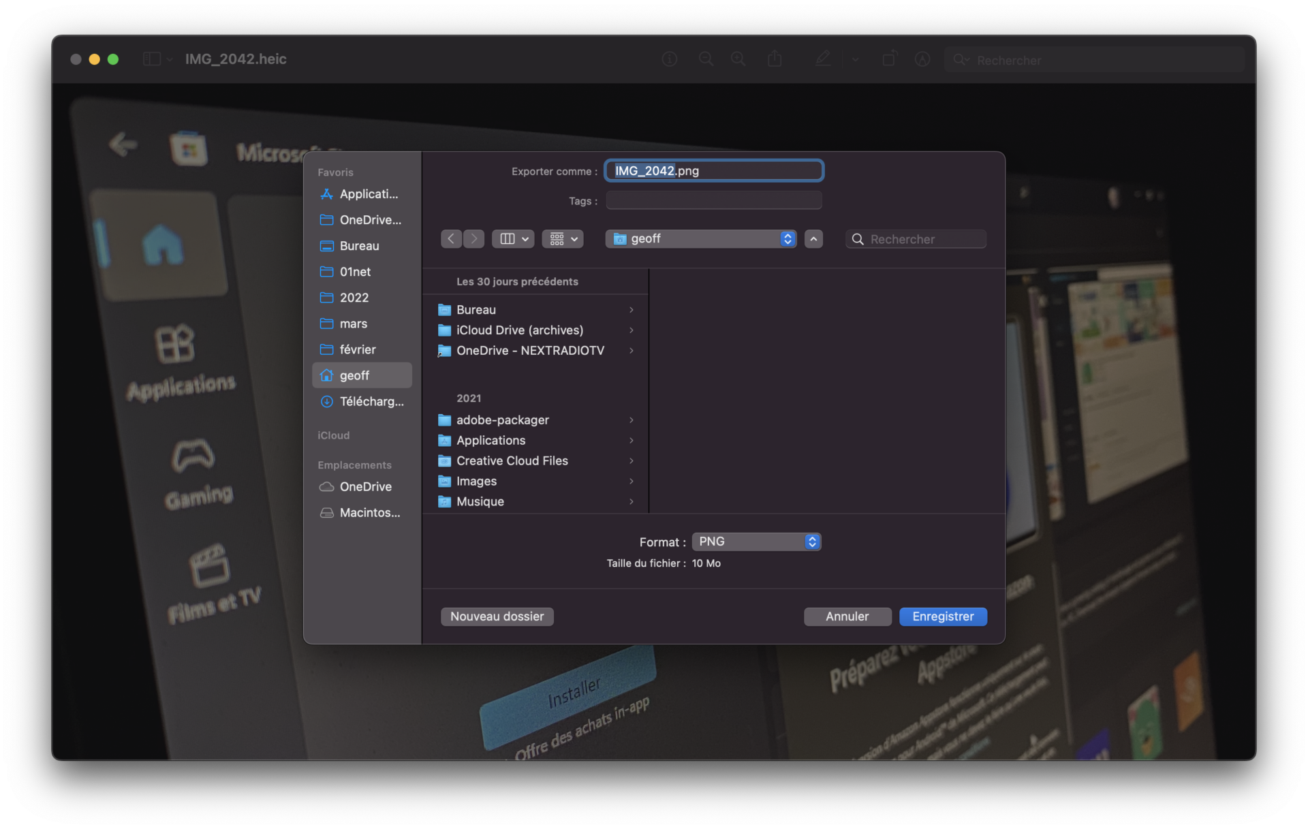This screenshot has height=829, width=1308.
Task: Select Applications in Favoris sidebar
Action: coord(362,194)
